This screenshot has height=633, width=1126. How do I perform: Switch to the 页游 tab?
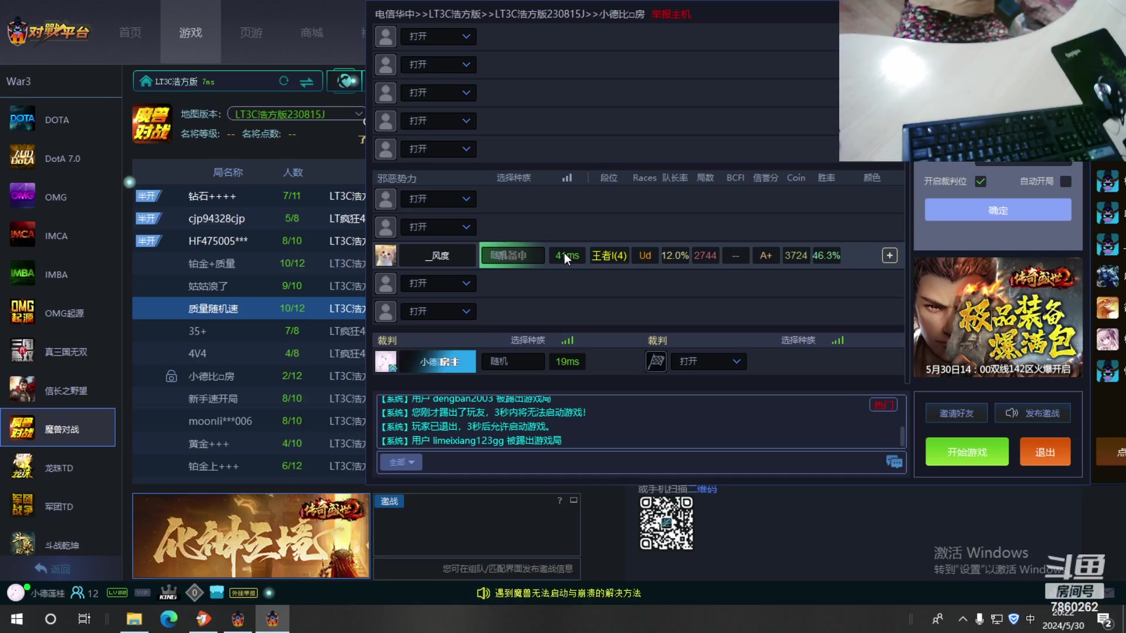pyautogui.click(x=251, y=32)
